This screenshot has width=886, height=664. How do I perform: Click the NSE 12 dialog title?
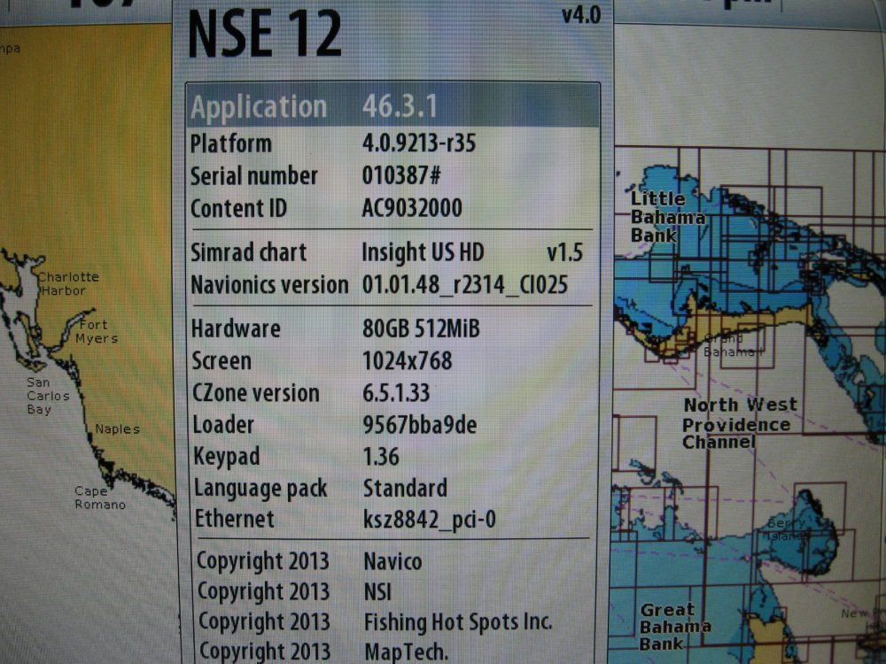point(264,34)
